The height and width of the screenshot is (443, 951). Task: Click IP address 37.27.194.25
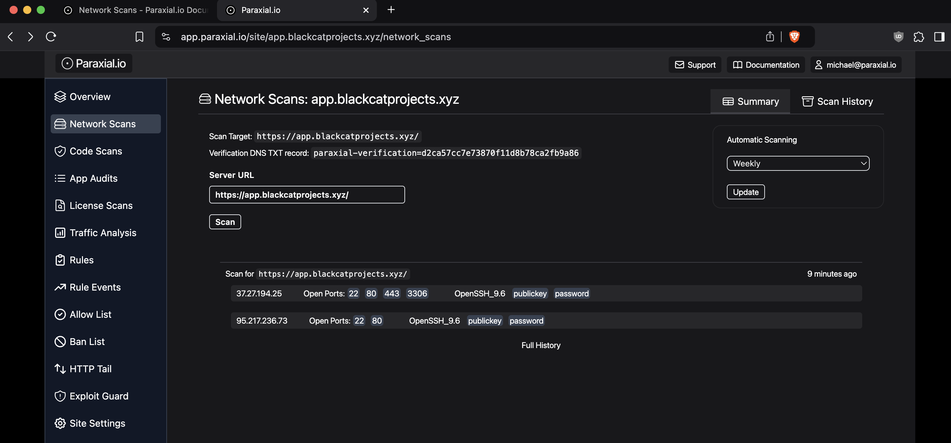pyautogui.click(x=259, y=294)
